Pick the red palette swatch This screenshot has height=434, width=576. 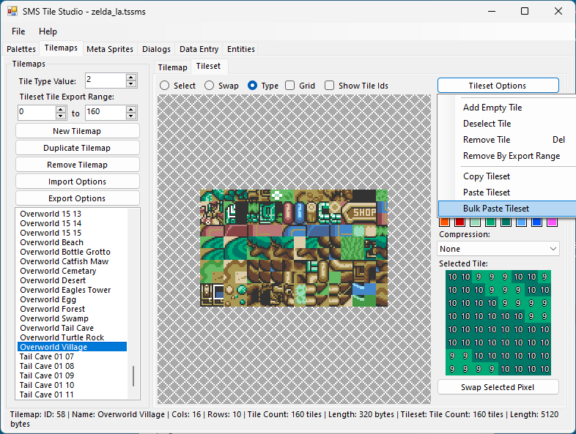[x=460, y=222]
